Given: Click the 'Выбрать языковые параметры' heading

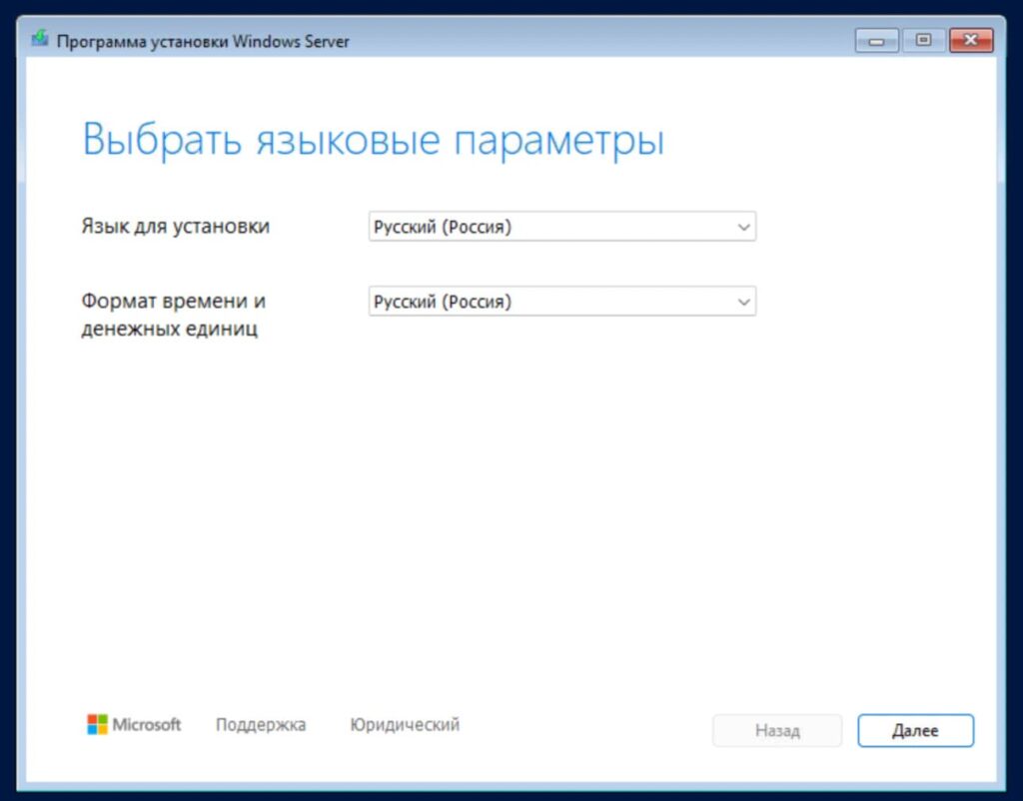Looking at the screenshot, I should tap(374, 141).
